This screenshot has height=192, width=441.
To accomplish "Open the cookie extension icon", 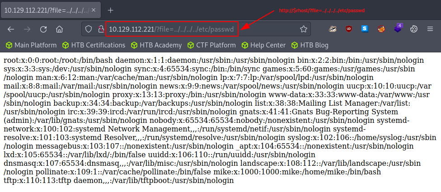I will tap(413, 29).
